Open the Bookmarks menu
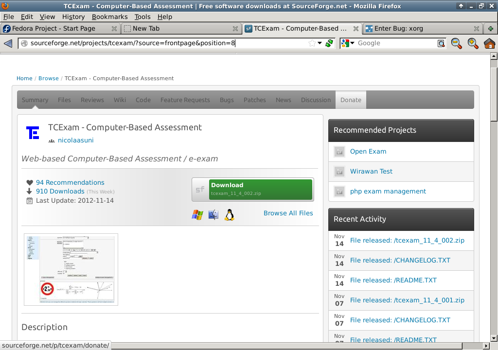 point(109,17)
